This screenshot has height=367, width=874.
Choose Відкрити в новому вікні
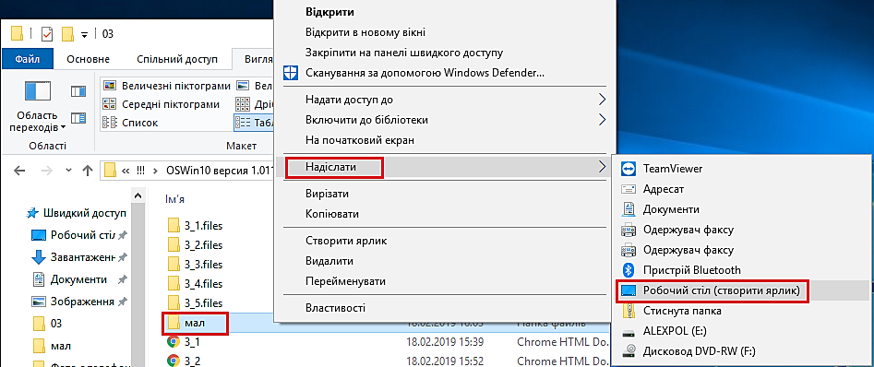coord(365,33)
